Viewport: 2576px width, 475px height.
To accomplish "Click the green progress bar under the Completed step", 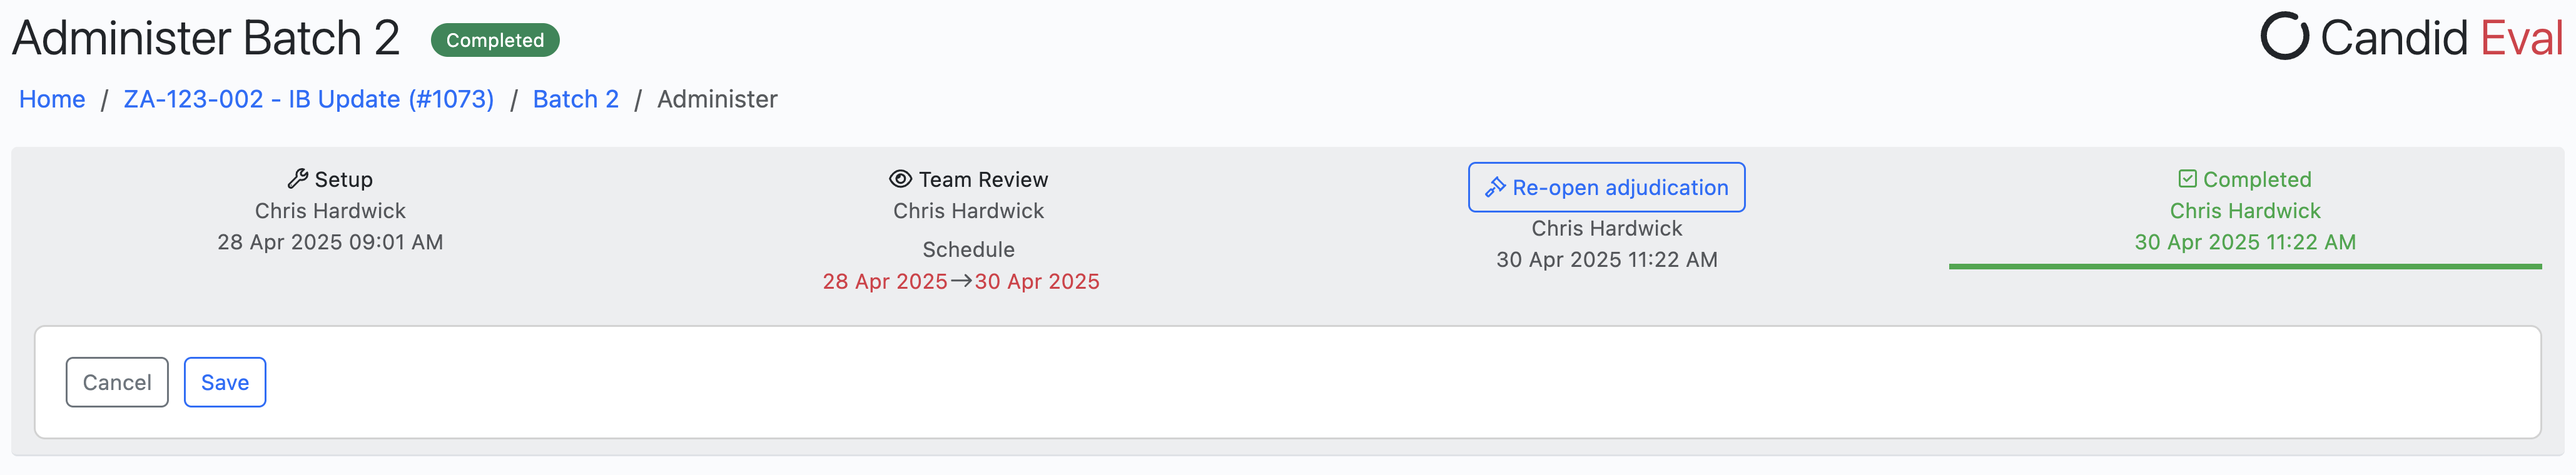I will (2245, 266).
